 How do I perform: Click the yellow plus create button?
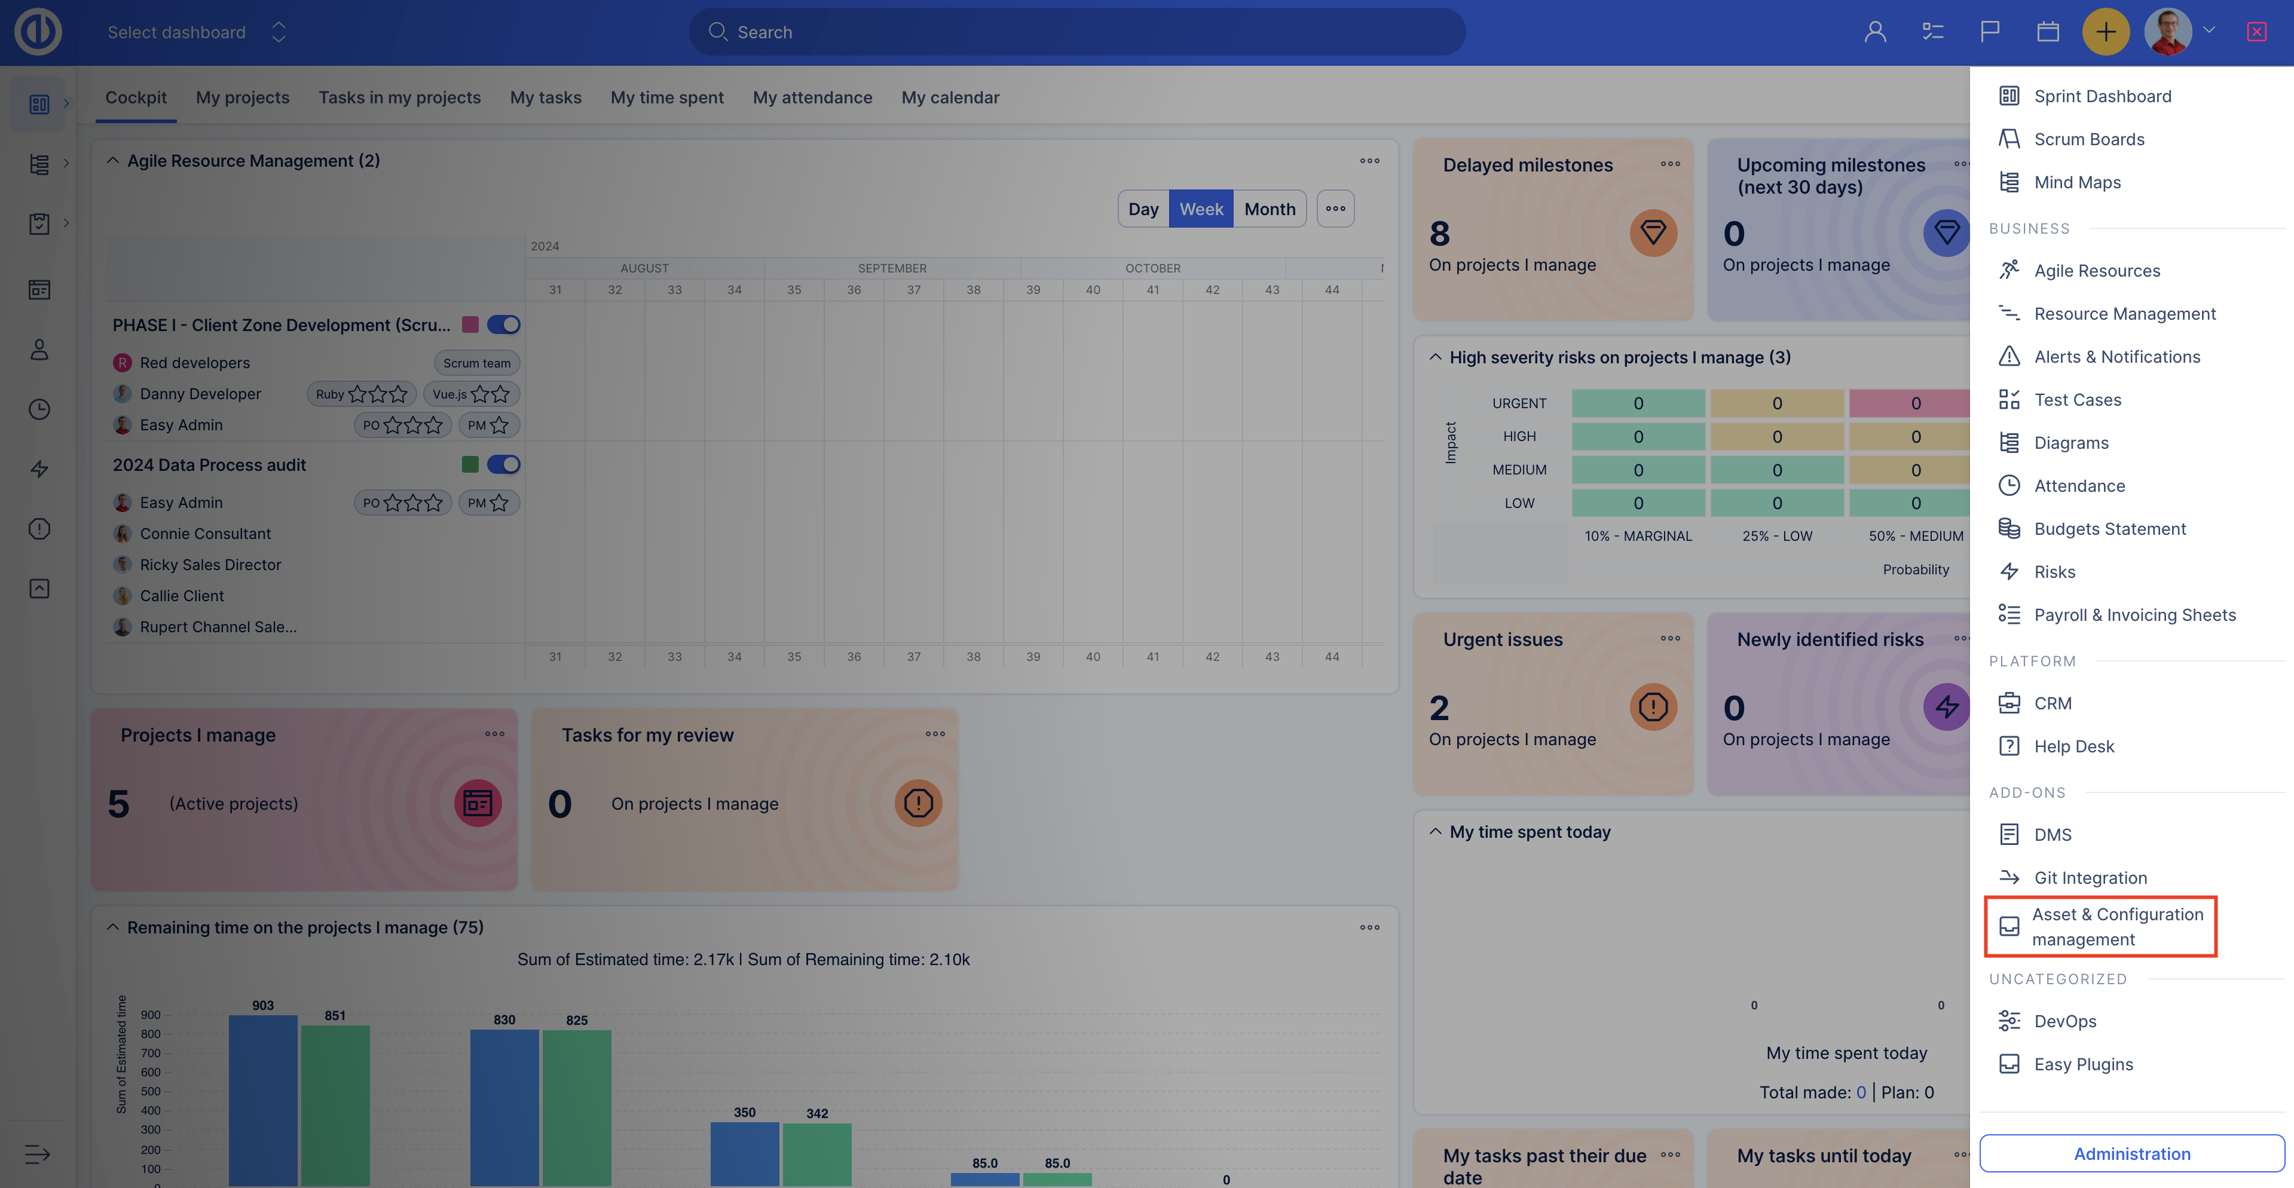[2105, 32]
